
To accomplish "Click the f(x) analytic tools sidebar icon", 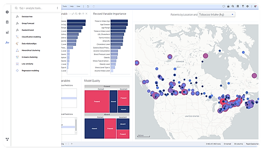I will click(7, 43).
